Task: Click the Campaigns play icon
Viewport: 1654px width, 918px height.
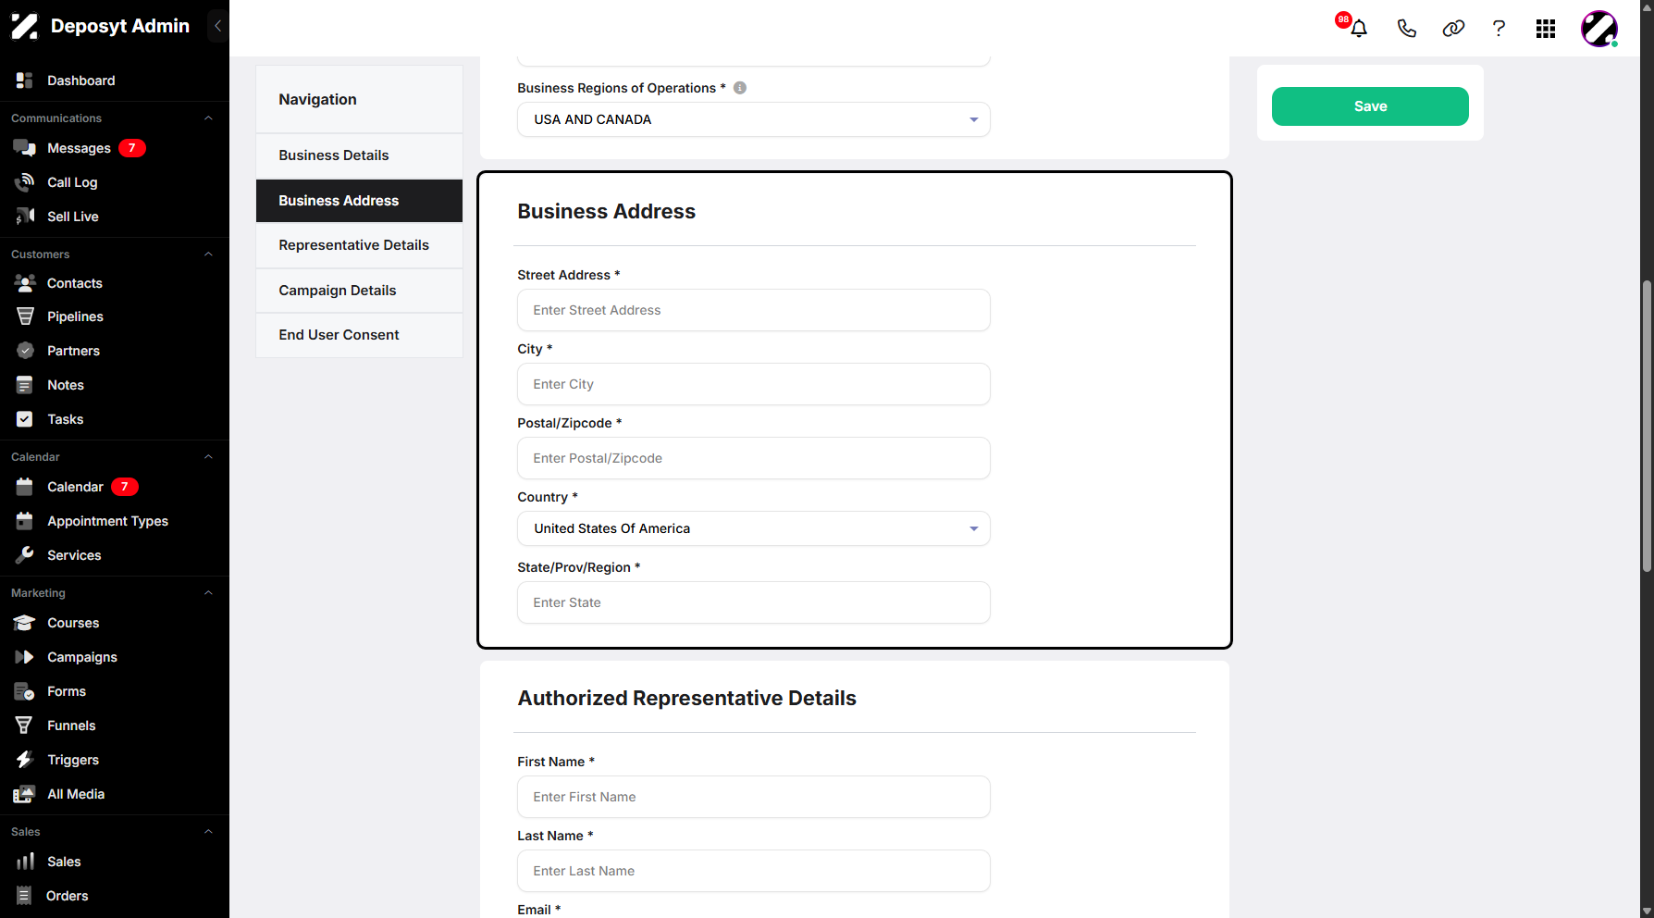Action: (25, 657)
